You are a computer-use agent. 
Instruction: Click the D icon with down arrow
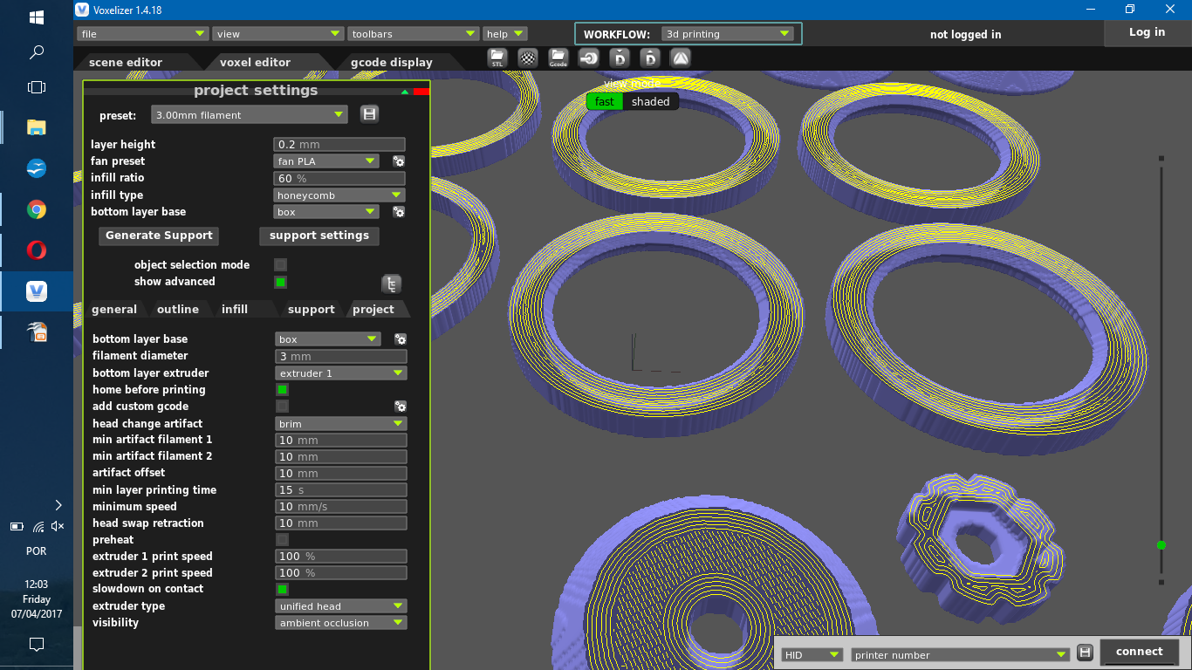pyautogui.click(x=620, y=58)
